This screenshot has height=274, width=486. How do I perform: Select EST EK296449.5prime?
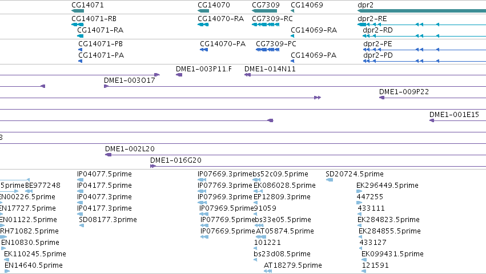point(387,186)
